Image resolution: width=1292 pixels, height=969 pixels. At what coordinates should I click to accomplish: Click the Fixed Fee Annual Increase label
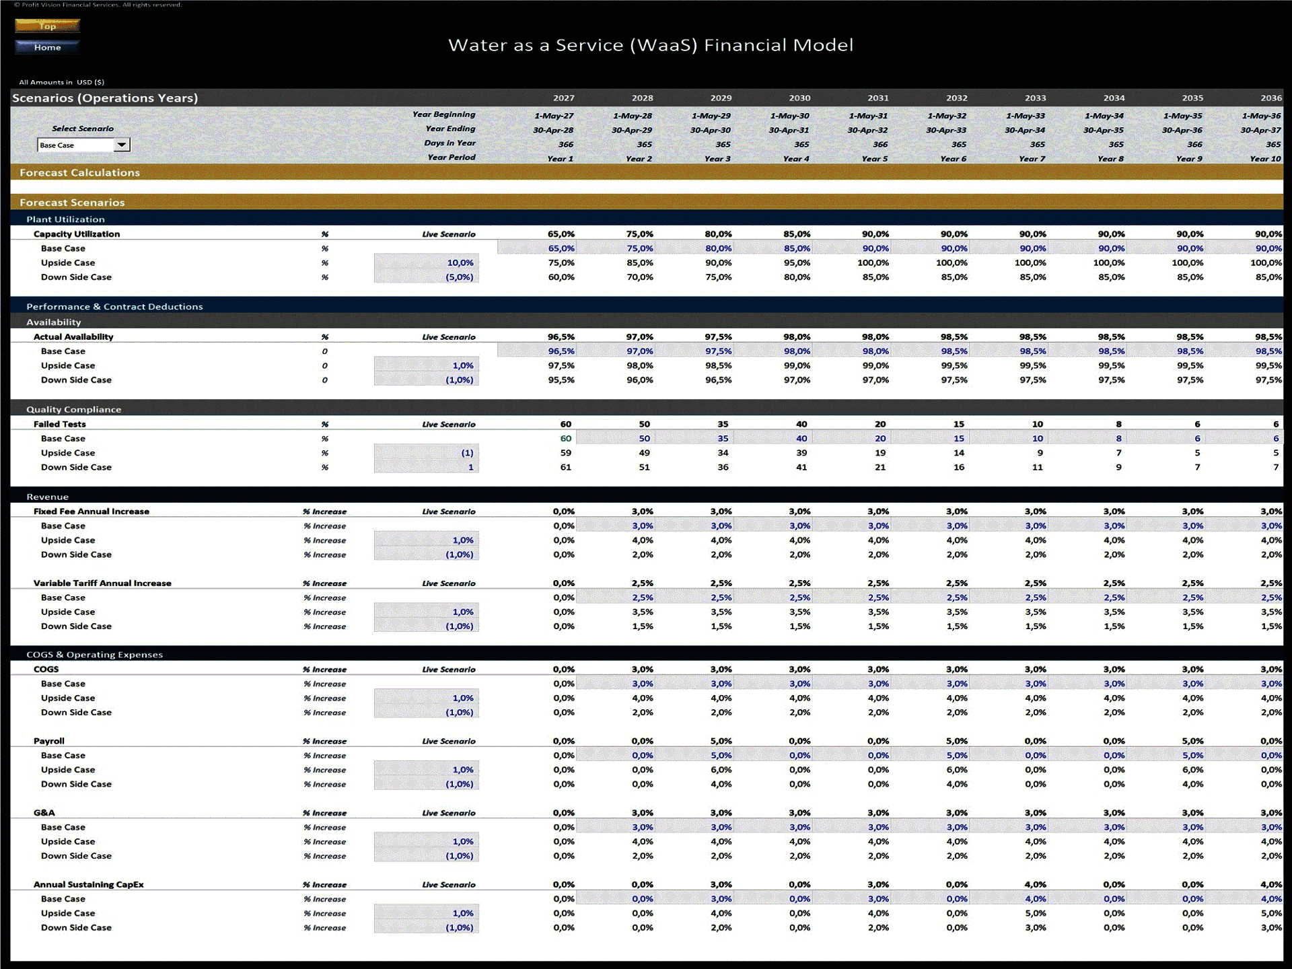pyautogui.click(x=92, y=511)
